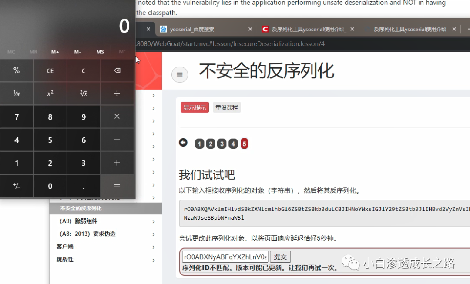Select the x² key on the calculator
The width and height of the screenshot is (470, 284).
50,93
